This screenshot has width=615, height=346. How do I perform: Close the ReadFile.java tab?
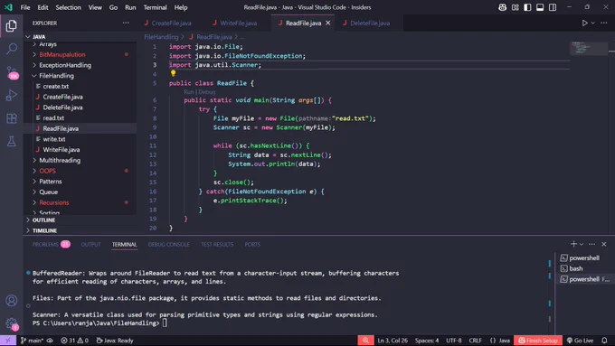click(328, 23)
